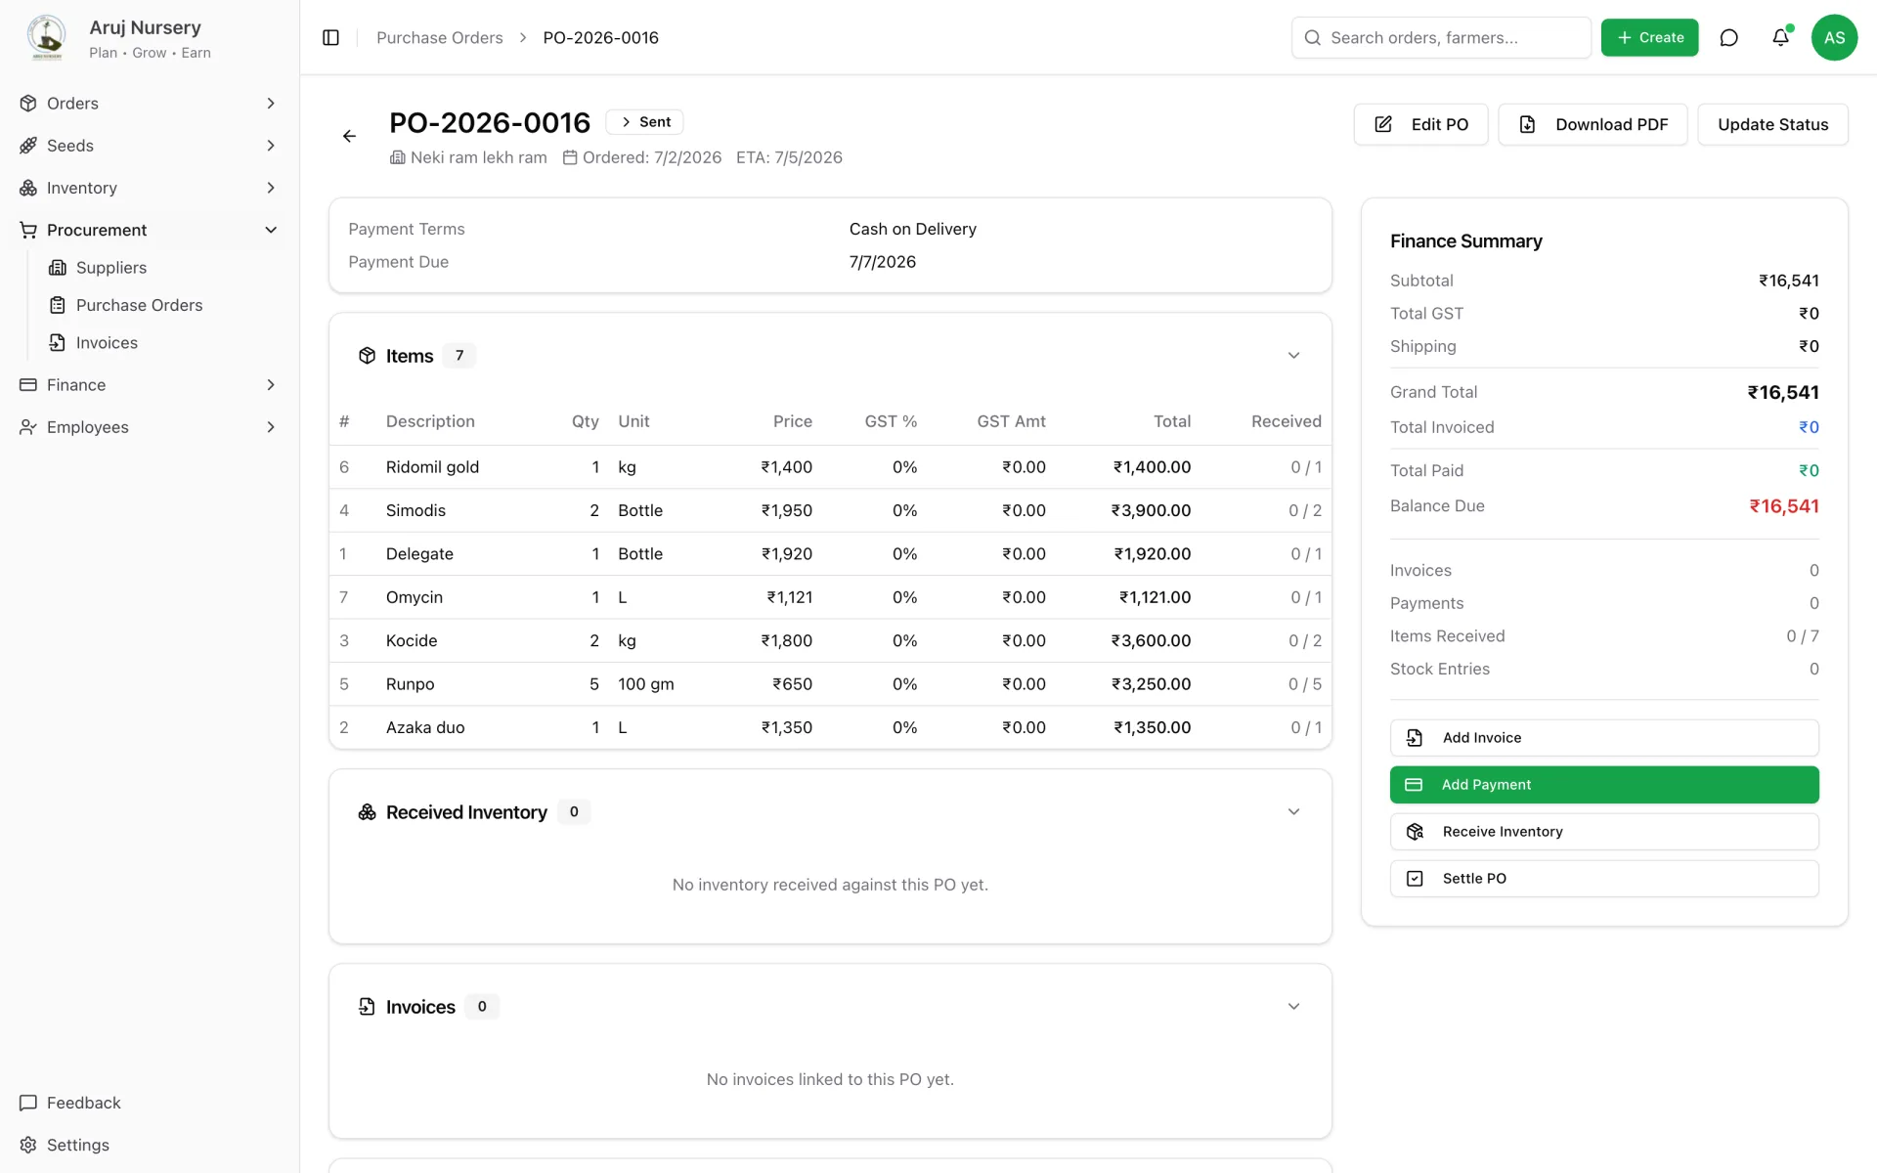Image resolution: width=1877 pixels, height=1173 pixels.
Task: Open the chat messages icon
Action: coord(1728,37)
